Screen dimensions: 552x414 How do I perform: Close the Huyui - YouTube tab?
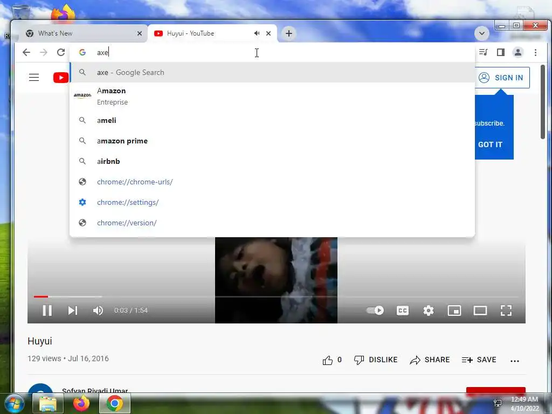(x=268, y=33)
